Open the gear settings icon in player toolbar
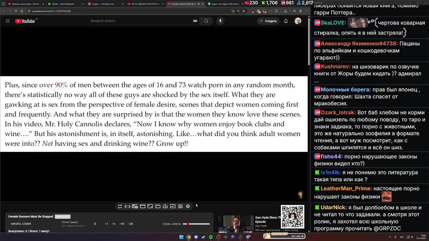Image resolution: width=429 pixels, height=241 pixels. click(188, 207)
